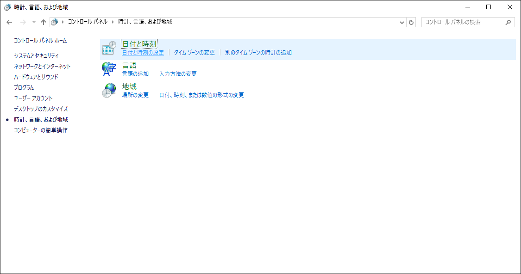The height and width of the screenshot is (274, 521).
Task: Open the recent locations dropdown arrow
Action: pyautogui.click(x=34, y=22)
